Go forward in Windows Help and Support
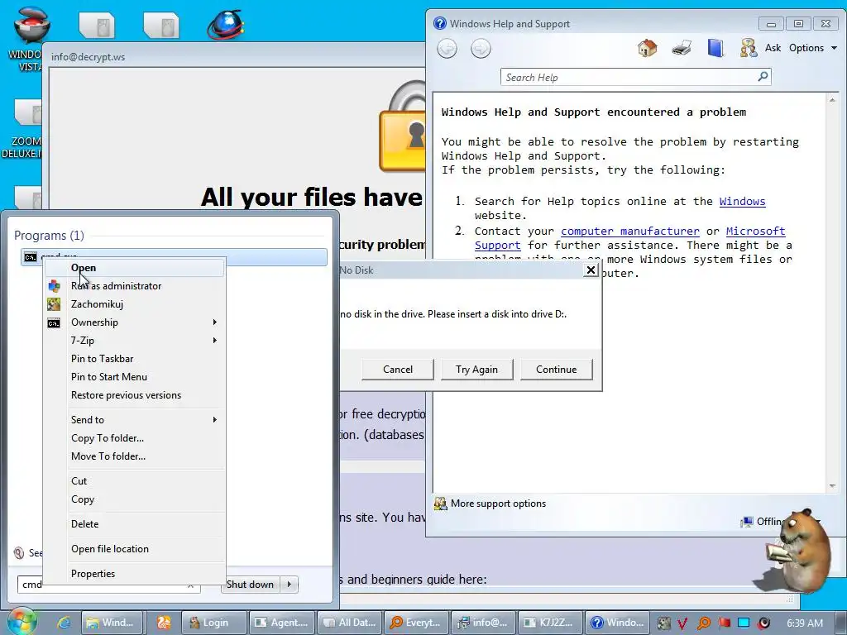The width and height of the screenshot is (847, 635). tap(481, 49)
